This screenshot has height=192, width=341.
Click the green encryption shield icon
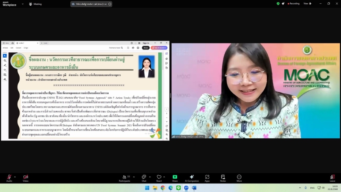click(278, 3)
